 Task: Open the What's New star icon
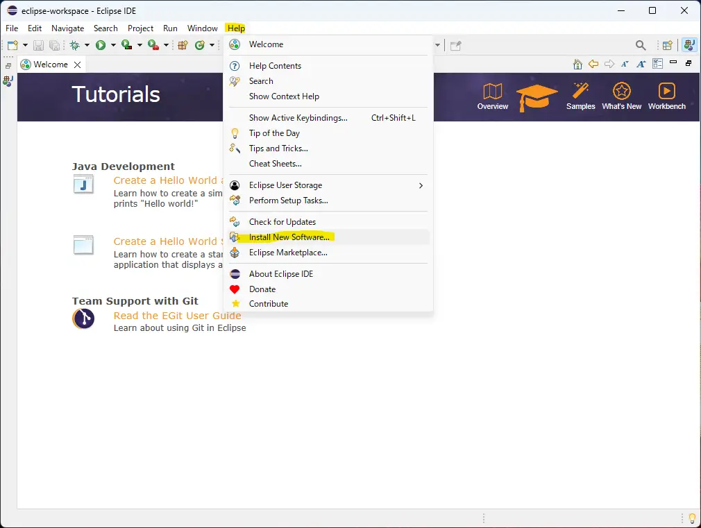tap(621, 96)
